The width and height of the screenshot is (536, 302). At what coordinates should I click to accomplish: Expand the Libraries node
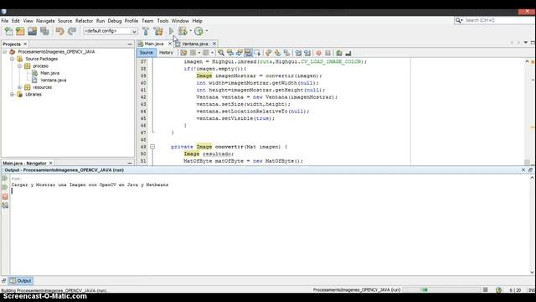(13, 94)
